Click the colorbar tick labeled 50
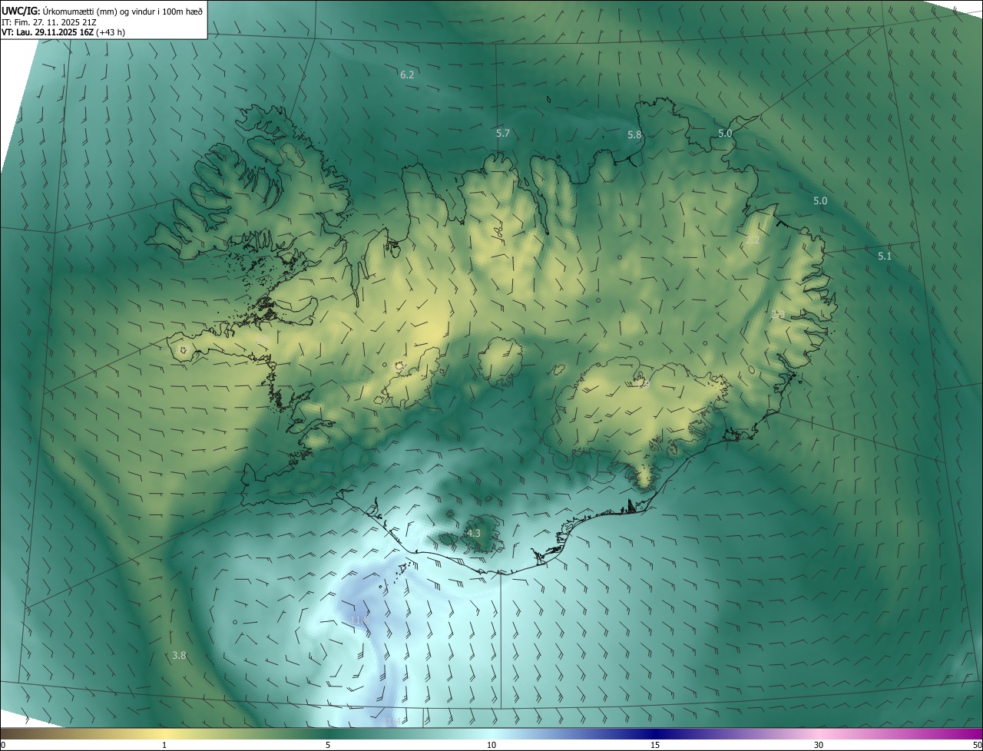The height and width of the screenshot is (751, 983). click(977, 745)
